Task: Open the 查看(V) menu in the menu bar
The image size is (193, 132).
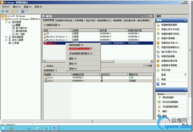Action: click(x=28, y=7)
